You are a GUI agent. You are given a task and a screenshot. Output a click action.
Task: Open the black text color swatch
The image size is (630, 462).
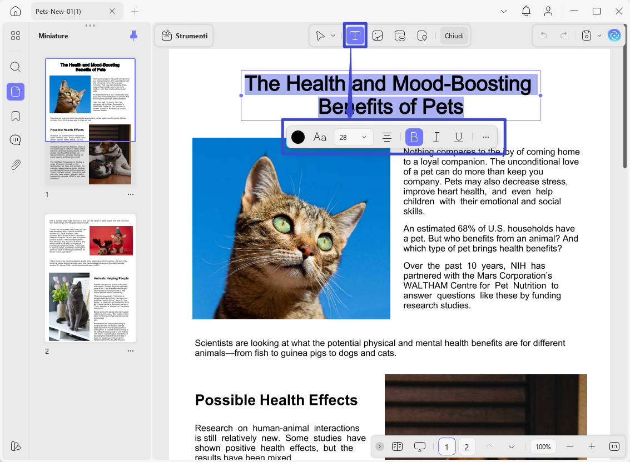tap(297, 137)
